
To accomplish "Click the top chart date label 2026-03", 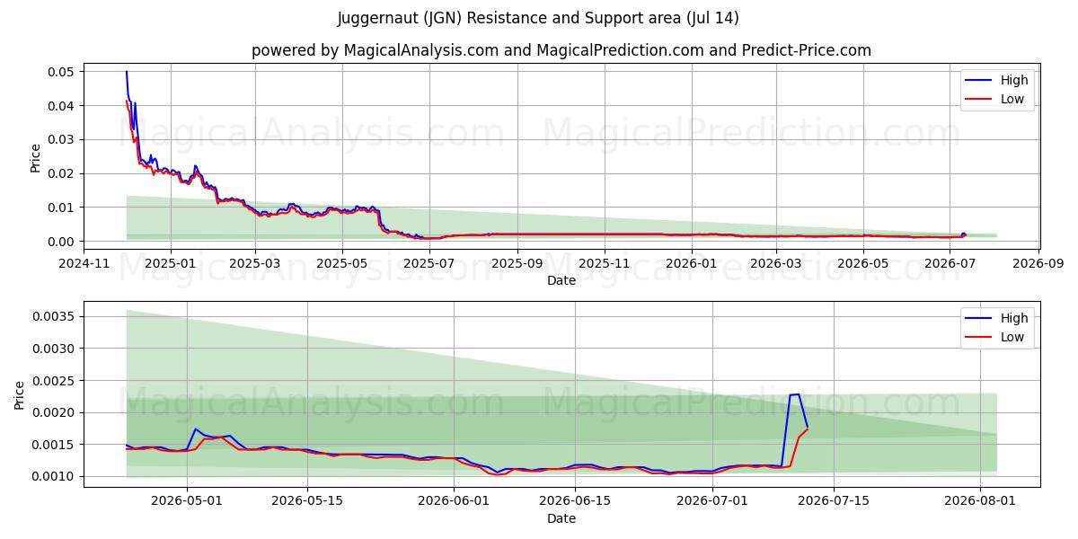I will coord(776,264).
